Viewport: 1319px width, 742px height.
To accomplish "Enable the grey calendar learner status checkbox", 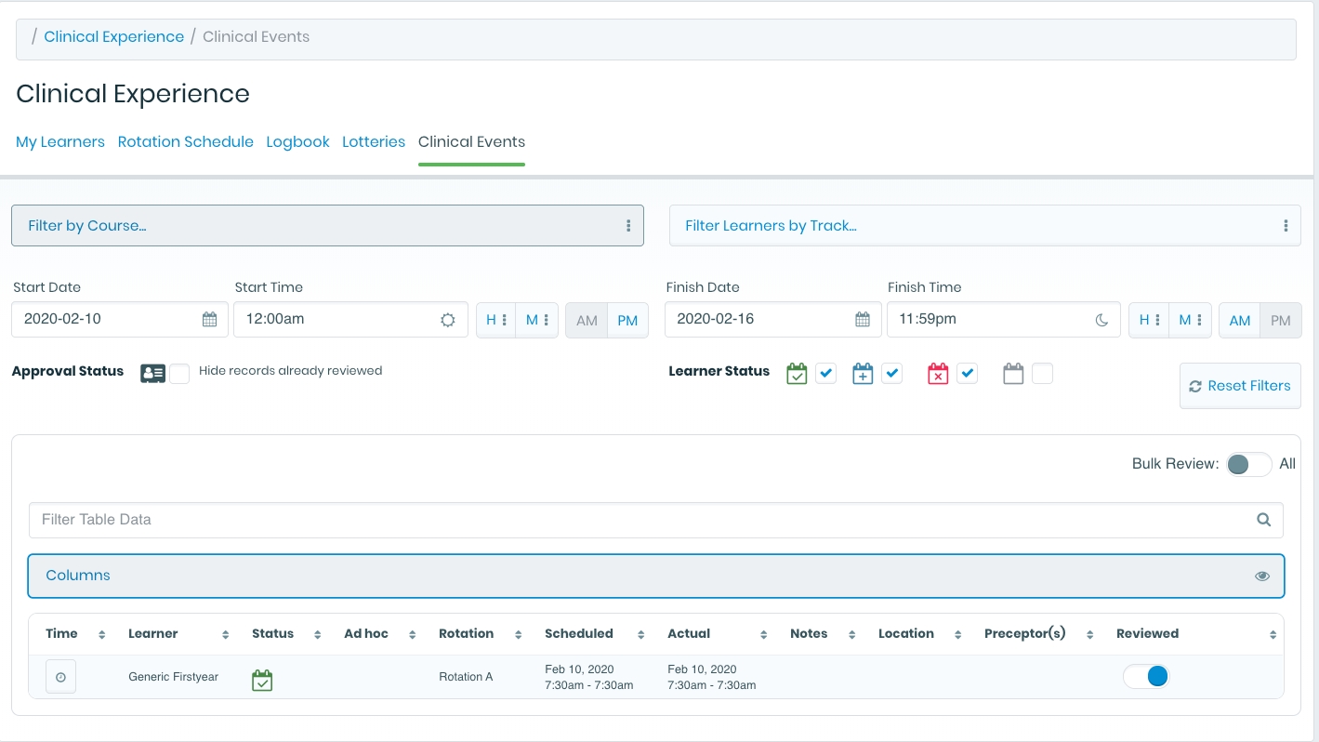I will [x=1042, y=374].
